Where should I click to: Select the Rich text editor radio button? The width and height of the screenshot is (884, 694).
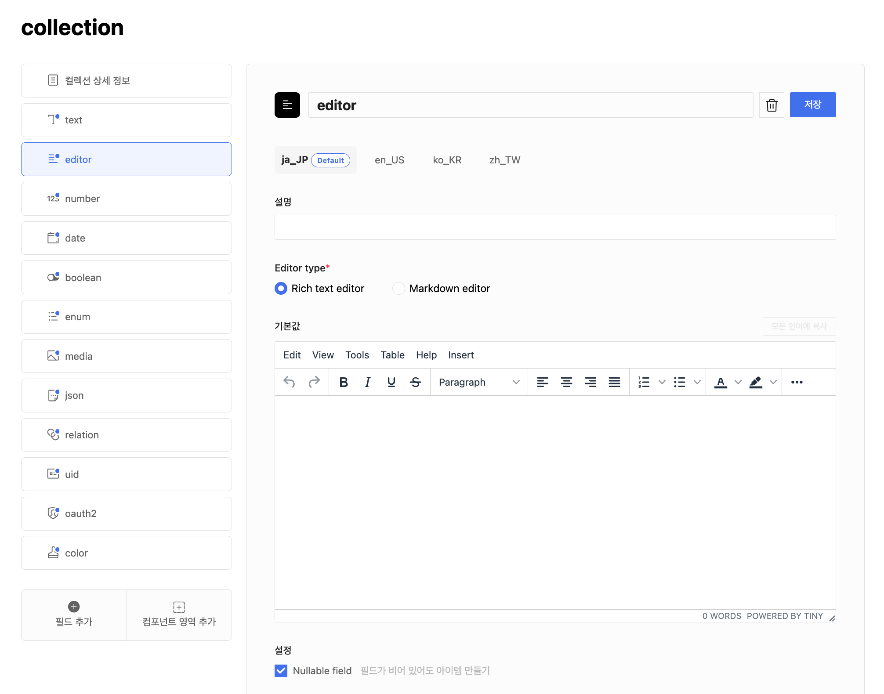click(x=281, y=288)
